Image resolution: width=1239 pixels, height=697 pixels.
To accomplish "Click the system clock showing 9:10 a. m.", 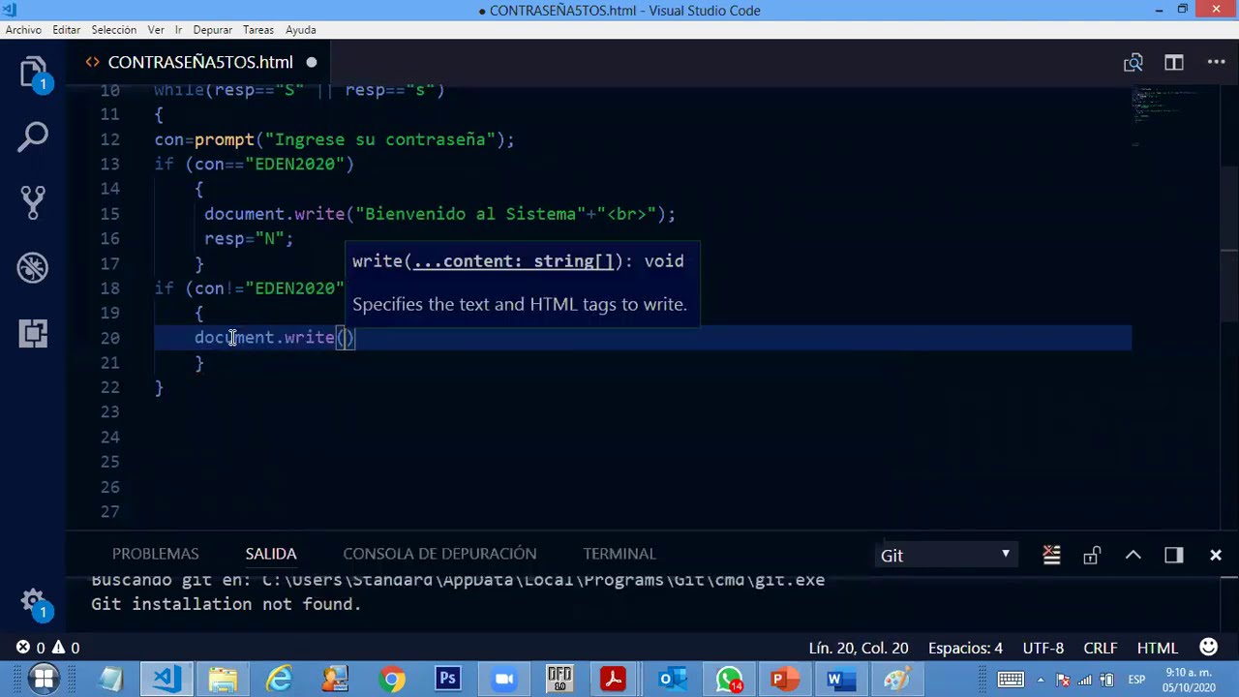I will [x=1189, y=680].
